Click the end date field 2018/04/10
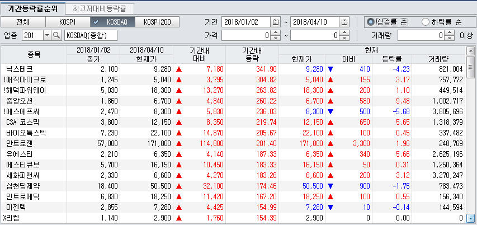The height and width of the screenshot is (225, 477). coord(315,22)
